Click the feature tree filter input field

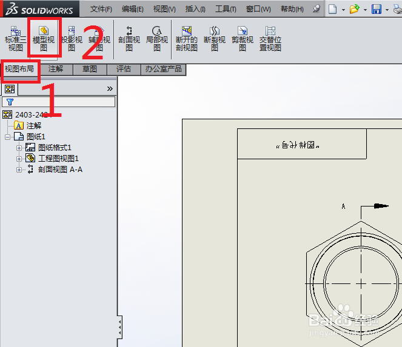58,102
